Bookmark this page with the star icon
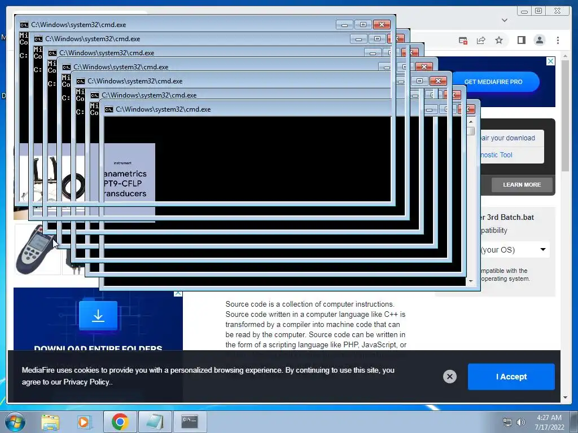This screenshot has height=433, width=578. click(499, 40)
